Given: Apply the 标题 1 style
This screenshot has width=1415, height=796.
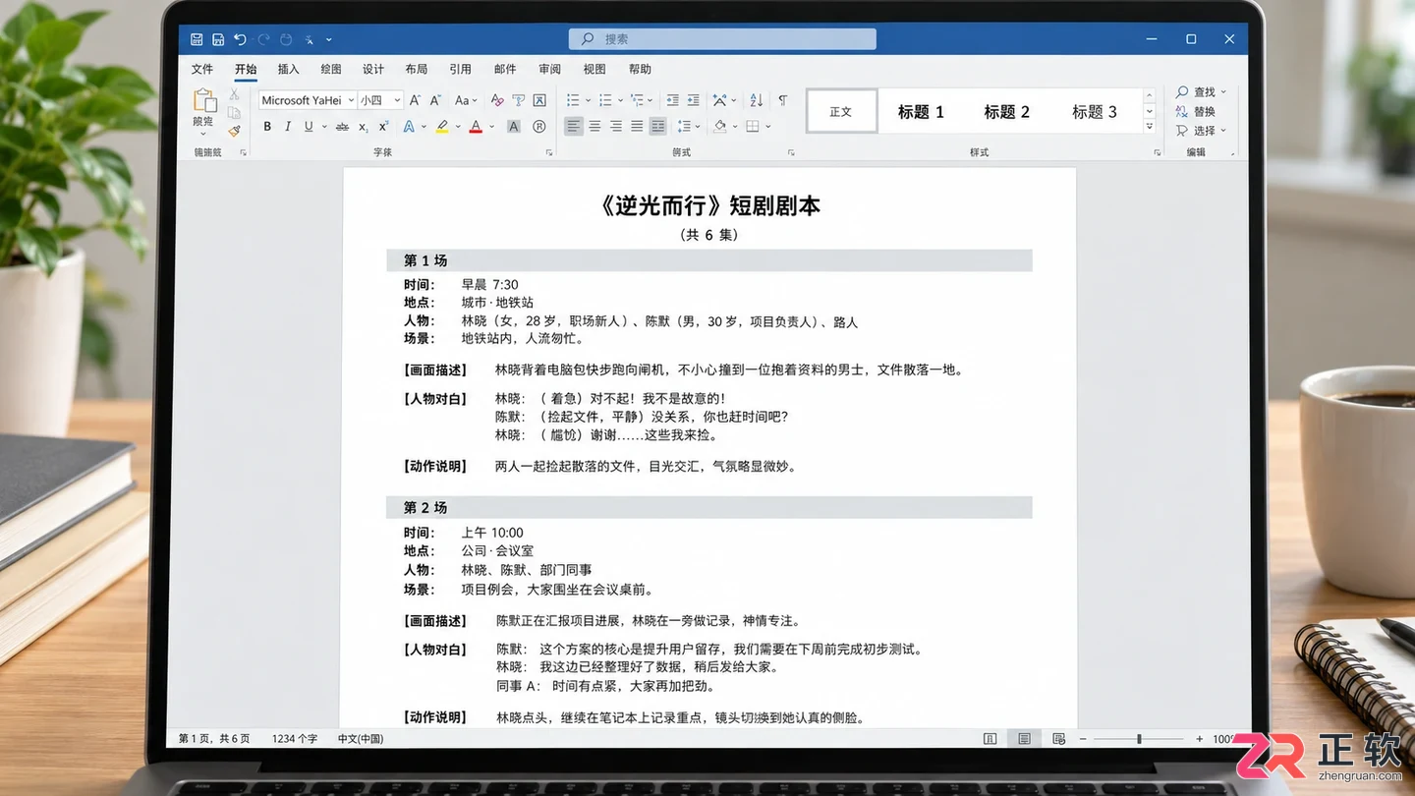Looking at the screenshot, I should 921,112.
